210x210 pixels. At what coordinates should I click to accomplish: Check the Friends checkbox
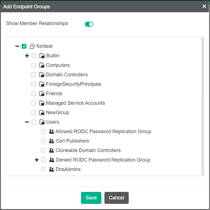pos(34,94)
